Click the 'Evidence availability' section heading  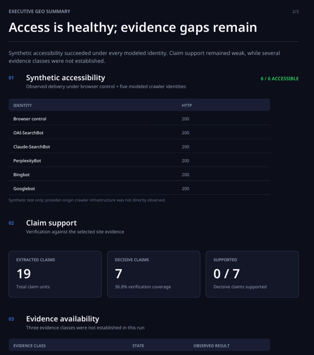point(63,319)
